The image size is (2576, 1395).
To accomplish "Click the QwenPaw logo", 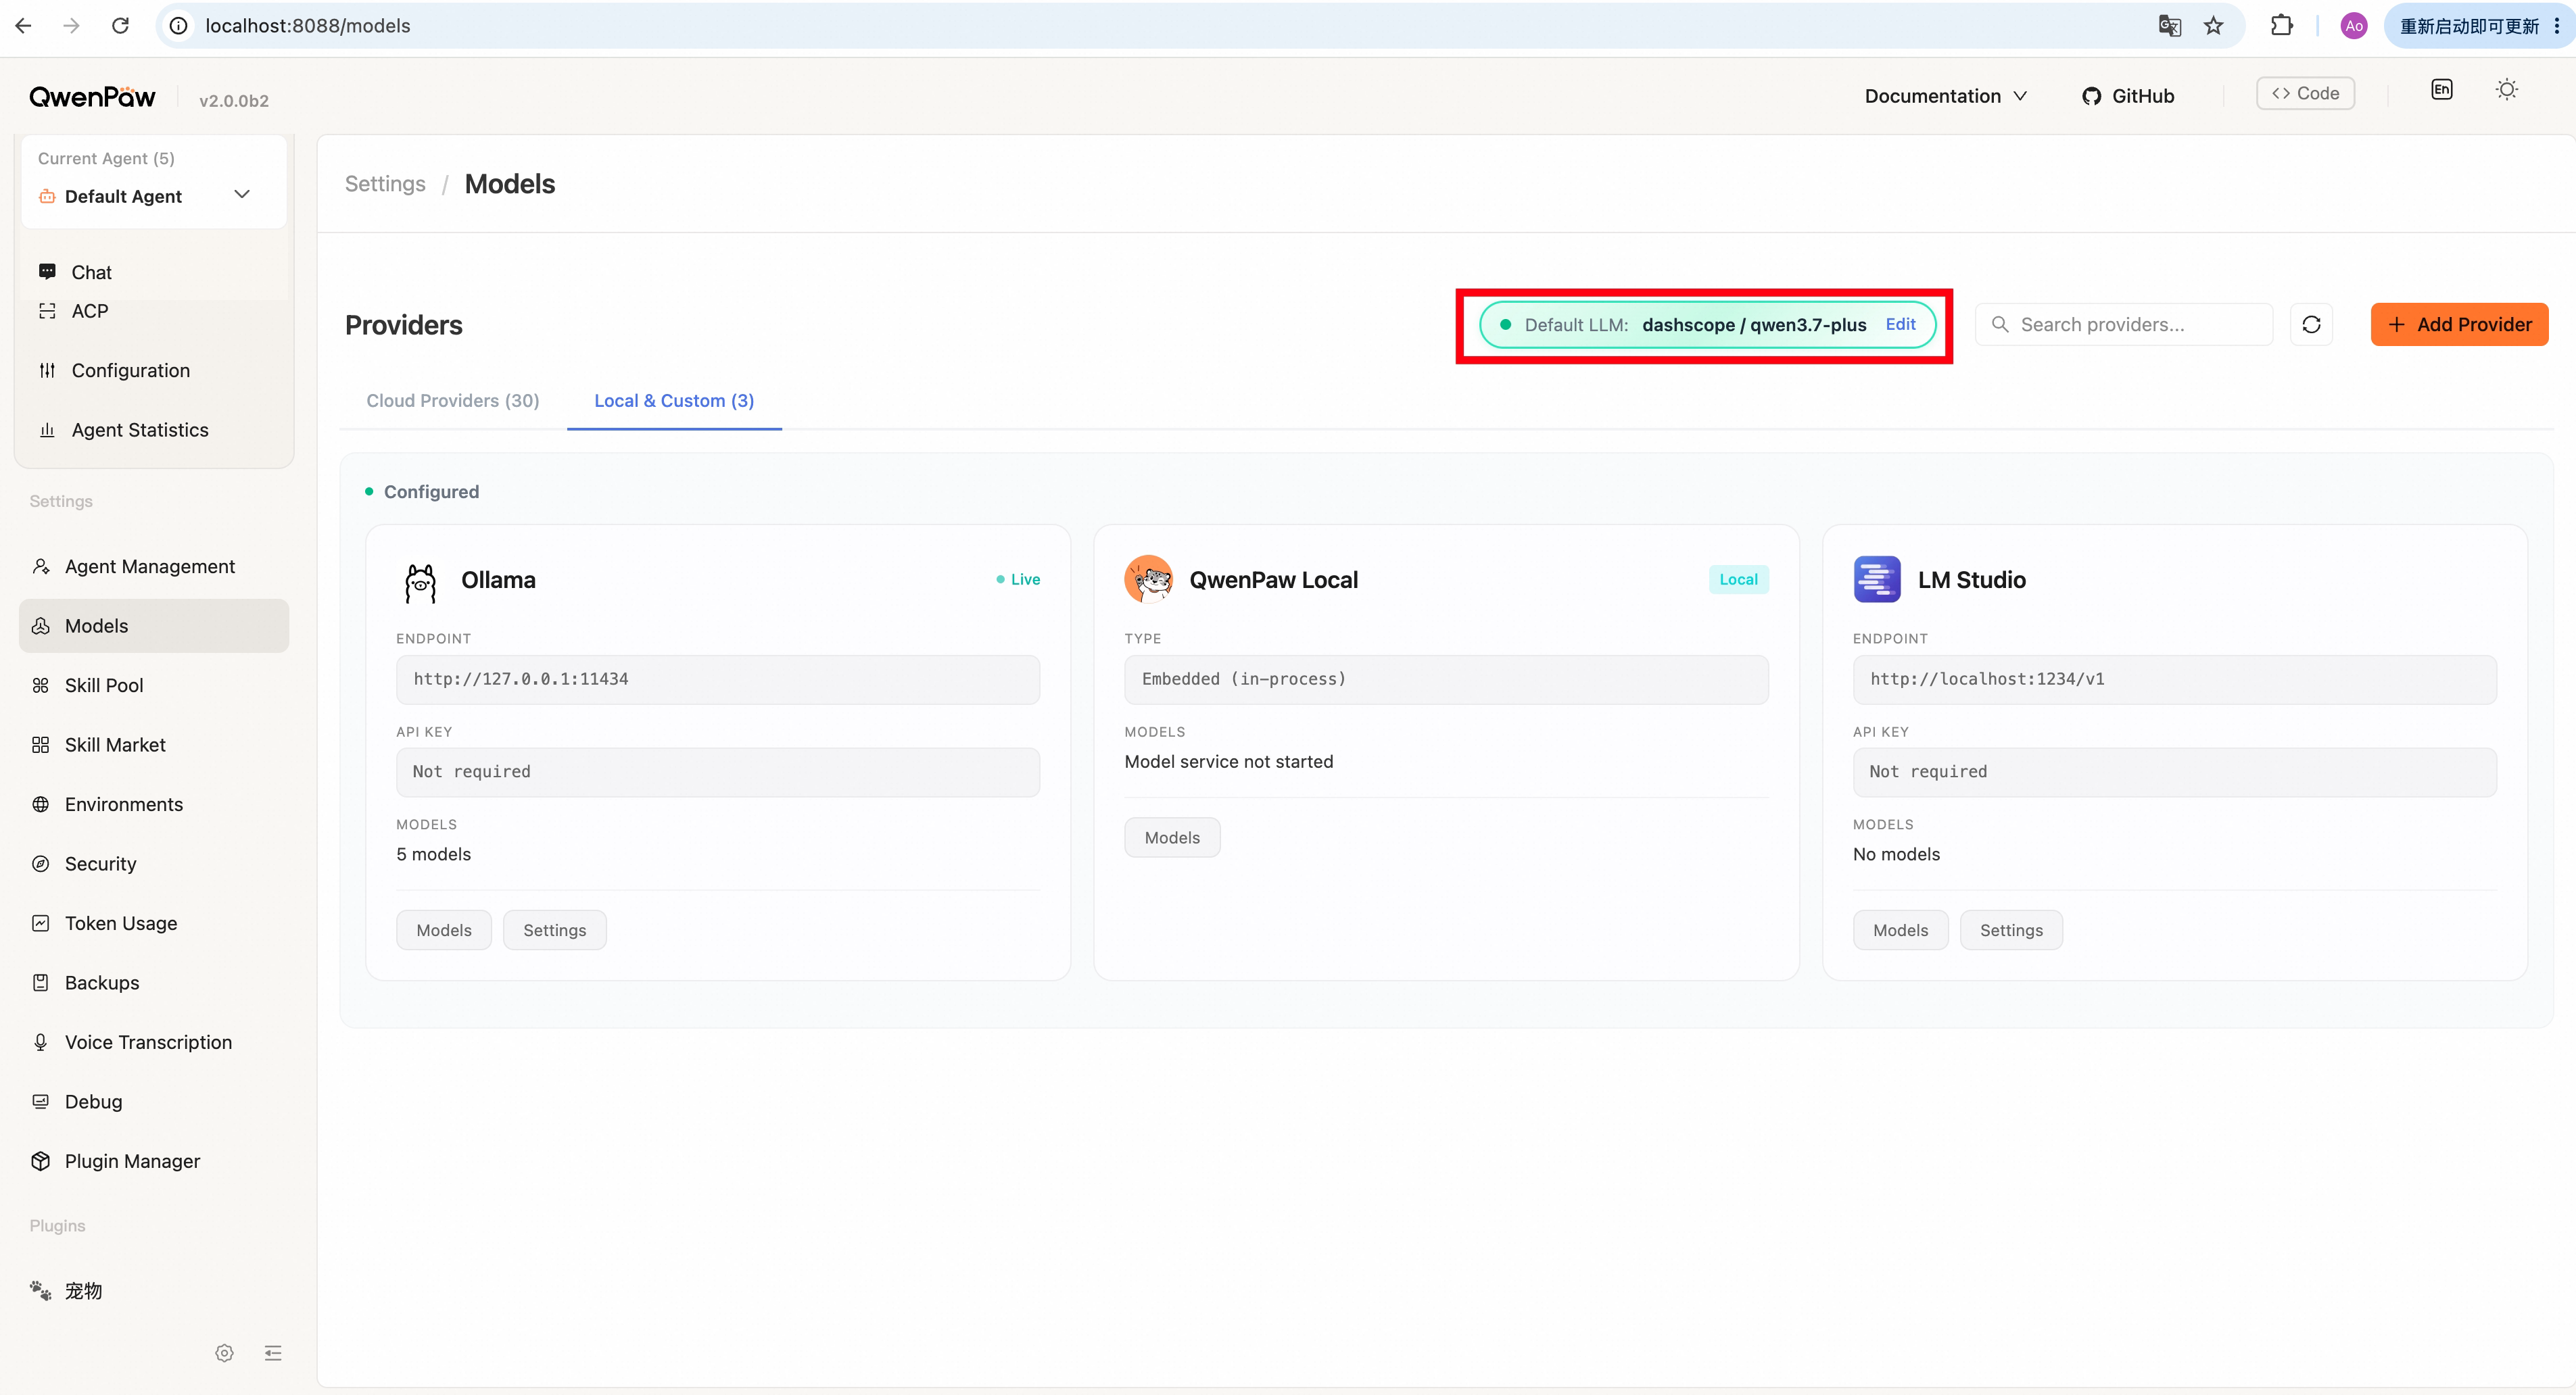I will [92, 97].
